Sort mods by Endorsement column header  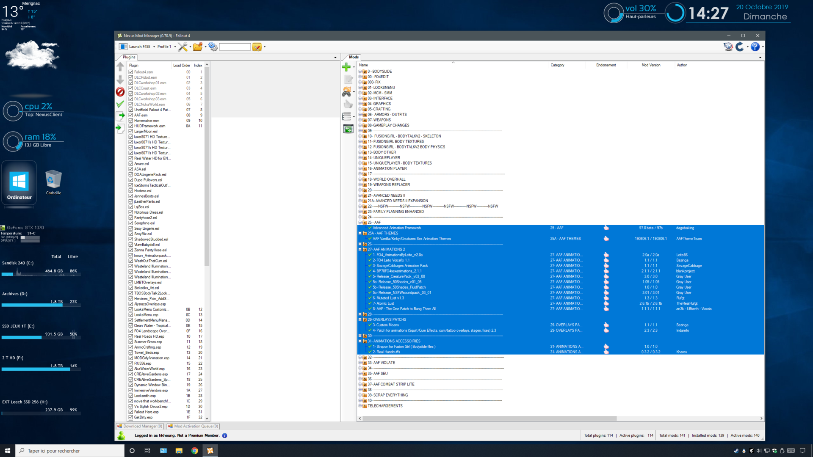point(606,65)
